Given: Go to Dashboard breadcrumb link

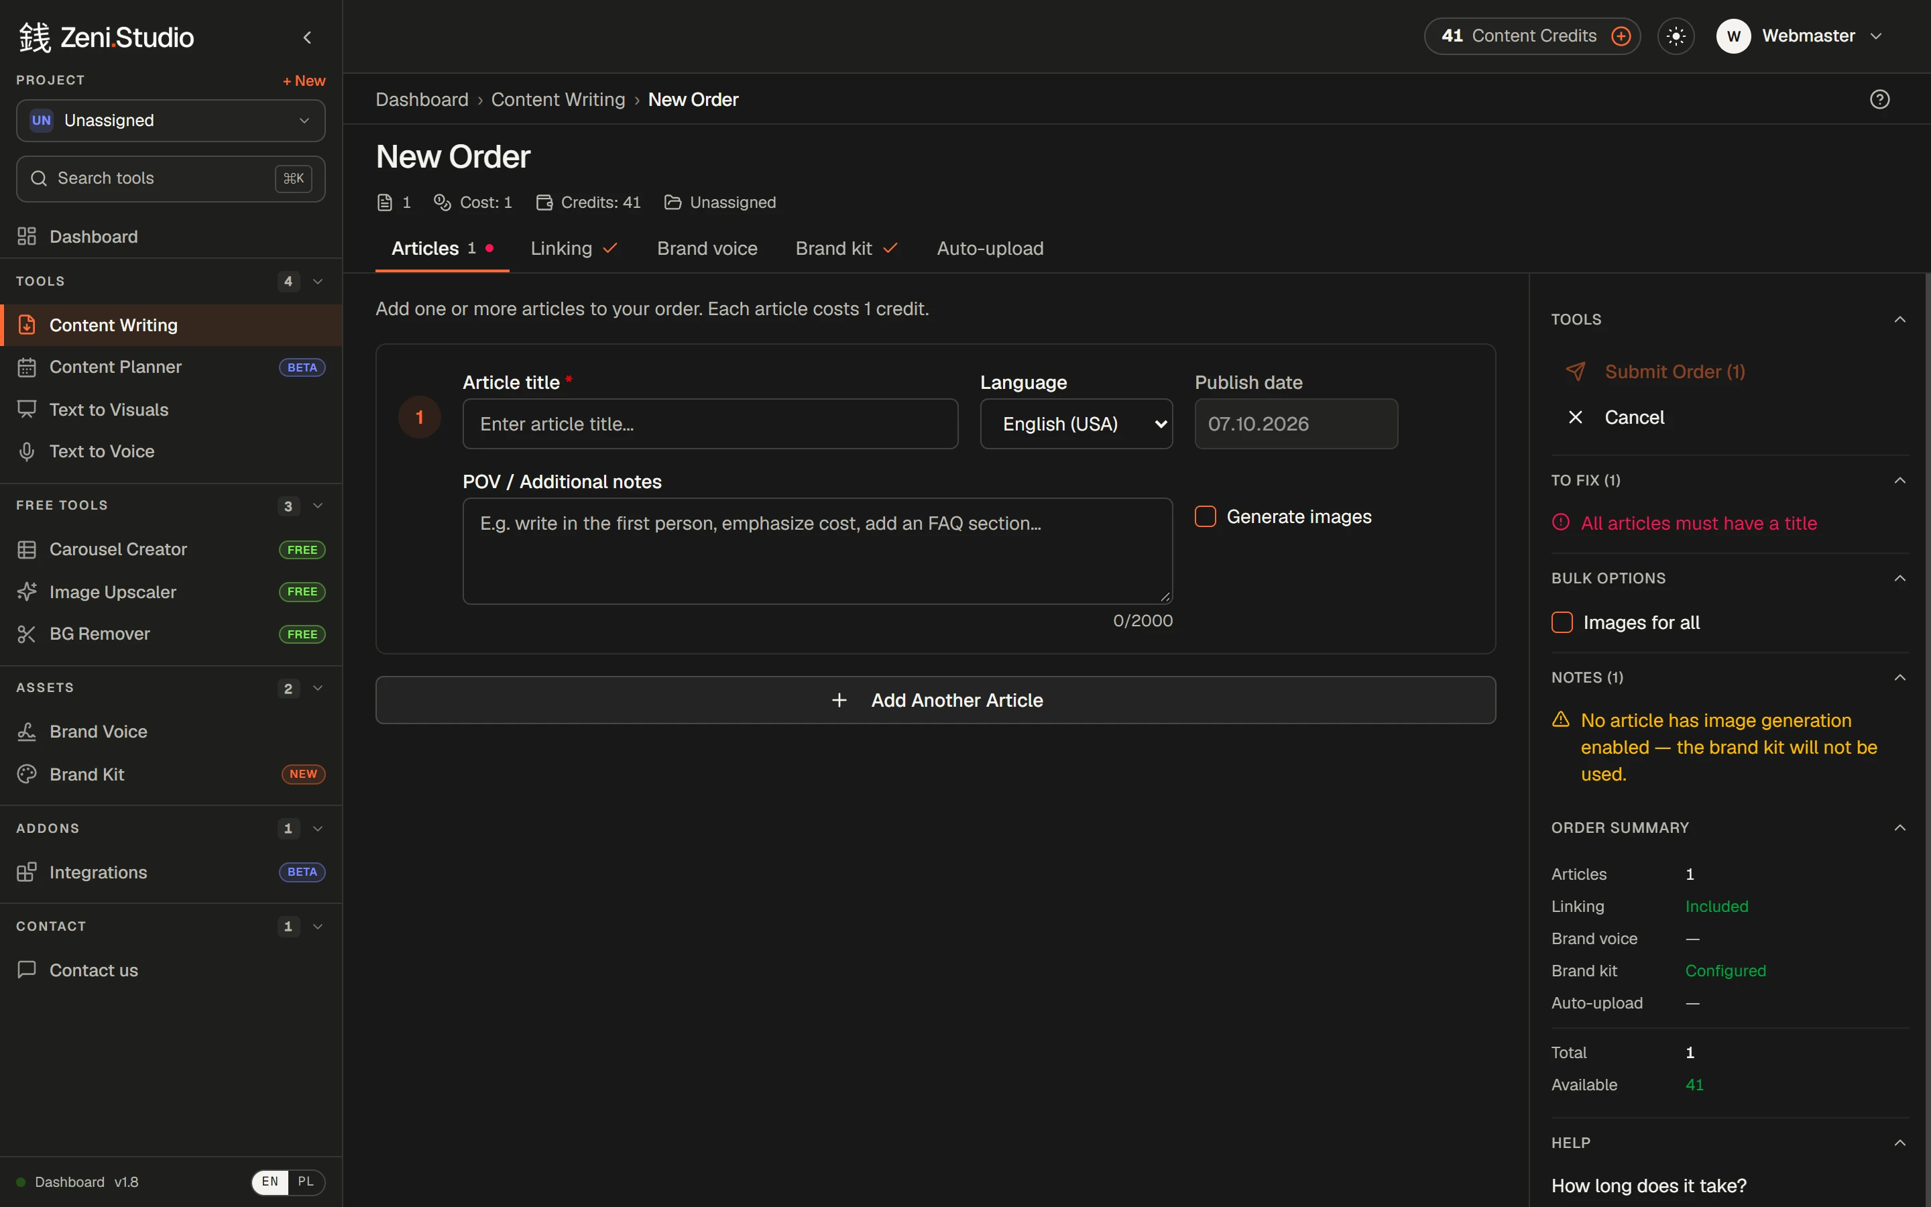Looking at the screenshot, I should pos(421,100).
